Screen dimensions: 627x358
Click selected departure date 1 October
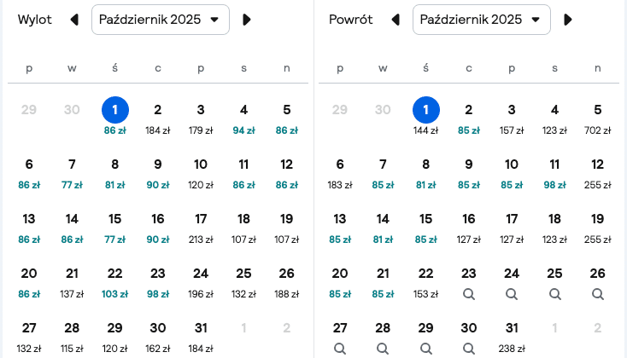pos(115,110)
